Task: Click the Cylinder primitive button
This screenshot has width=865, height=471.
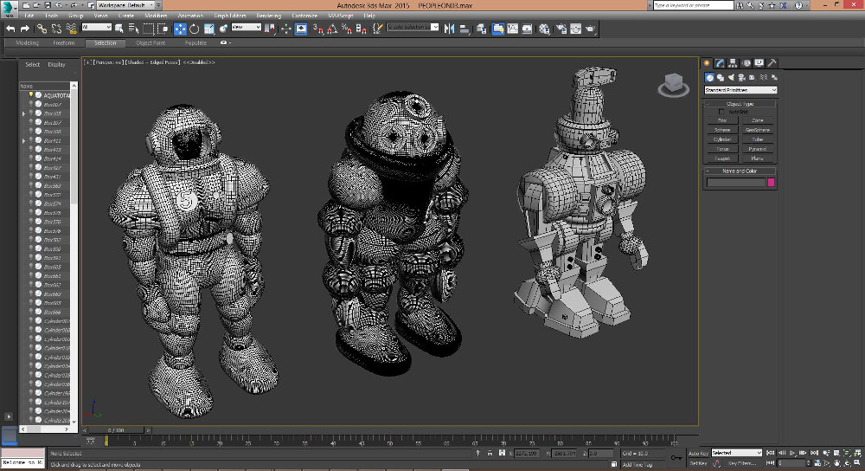Action: 722,139
